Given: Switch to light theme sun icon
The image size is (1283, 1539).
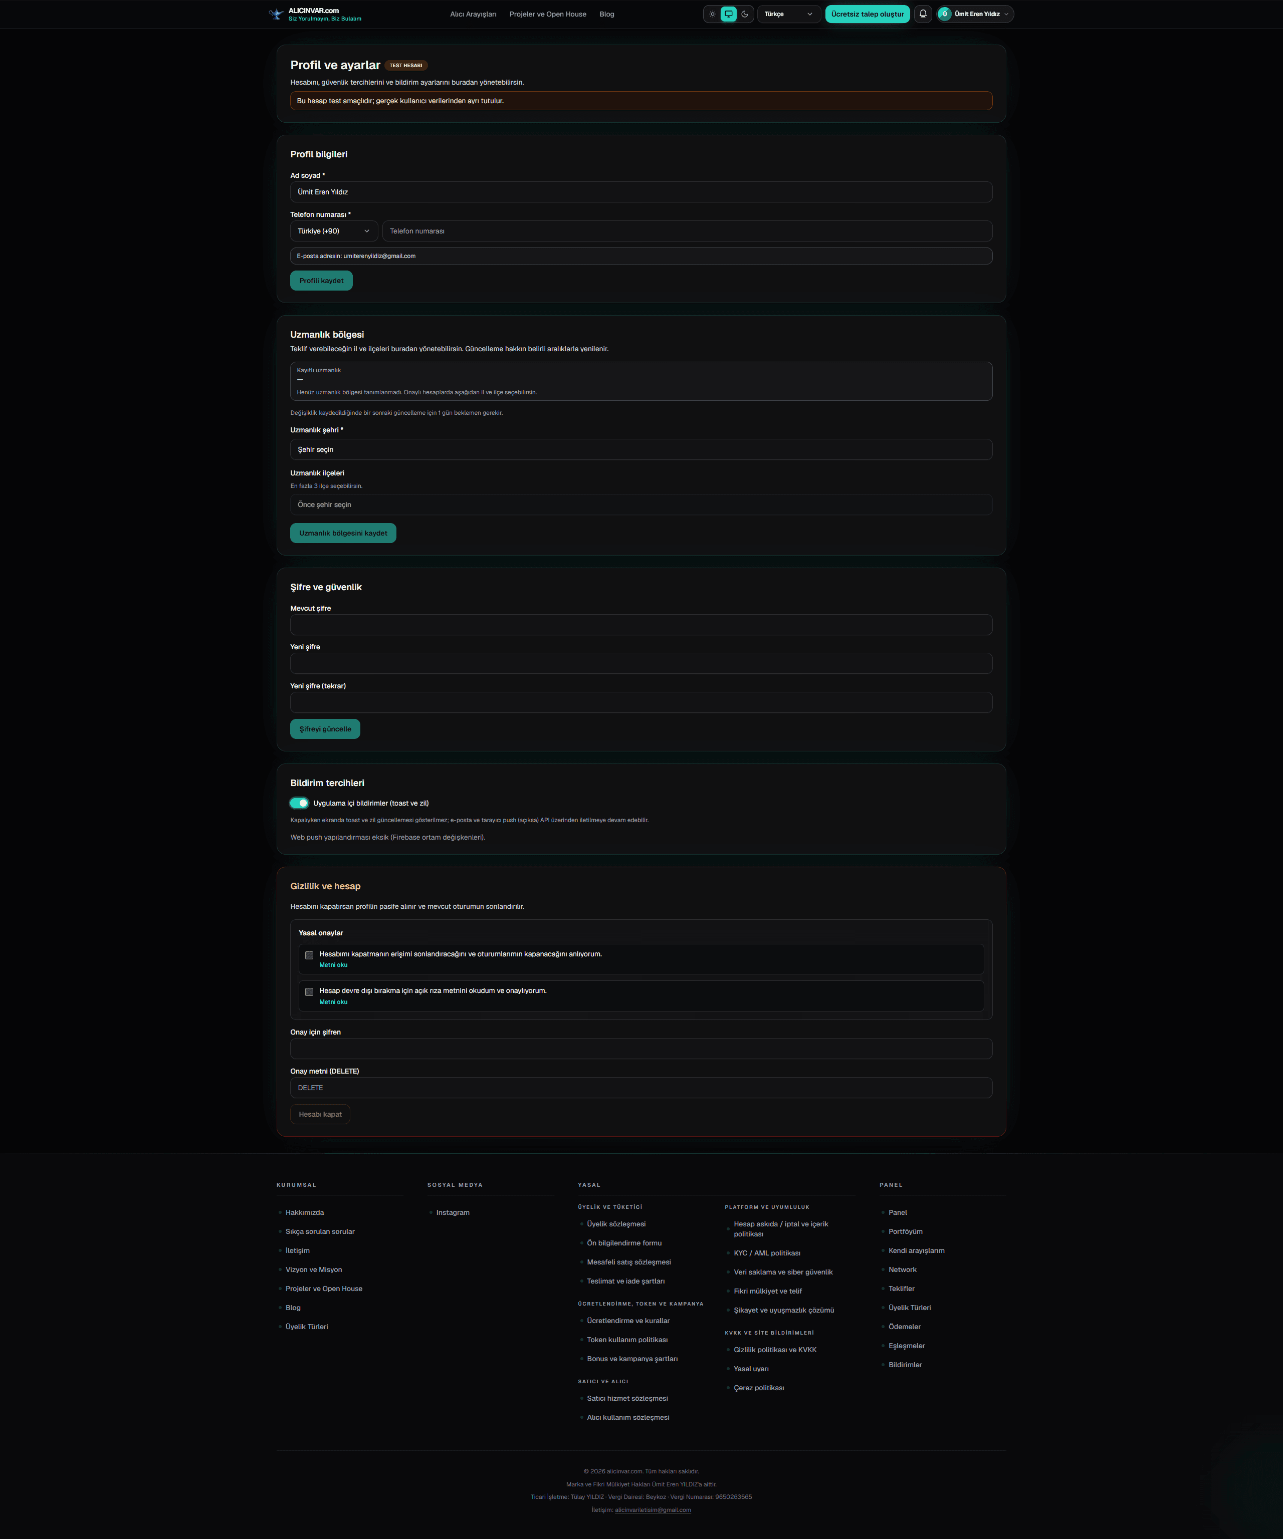Looking at the screenshot, I should pyautogui.click(x=713, y=14).
